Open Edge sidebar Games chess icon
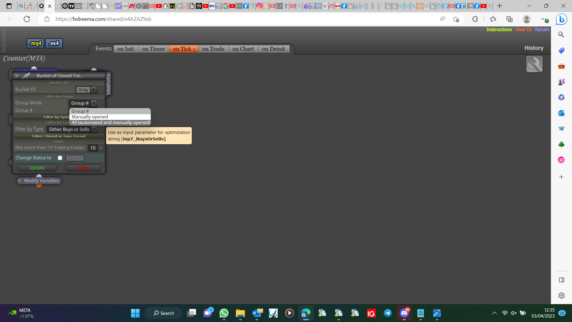The image size is (572, 322). 561,82
